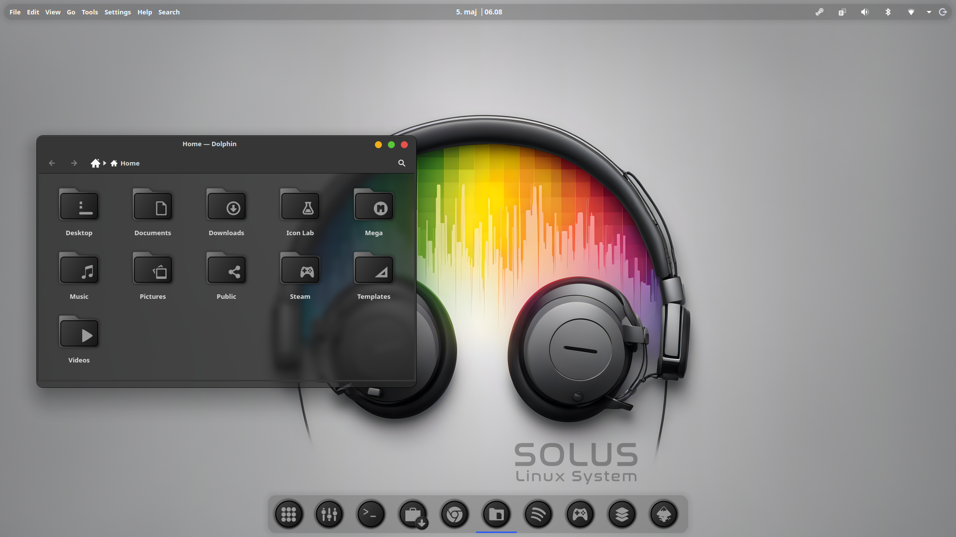Open the terminal from the dock
This screenshot has height=537, width=956.
371,514
